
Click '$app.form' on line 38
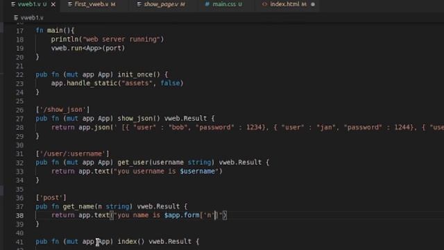pyautogui.click(x=182, y=215)
